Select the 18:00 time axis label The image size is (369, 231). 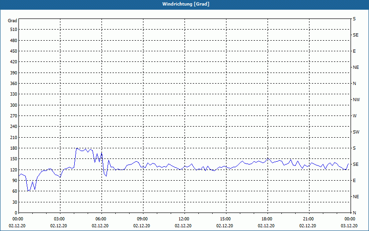click(x=268, y=219)
